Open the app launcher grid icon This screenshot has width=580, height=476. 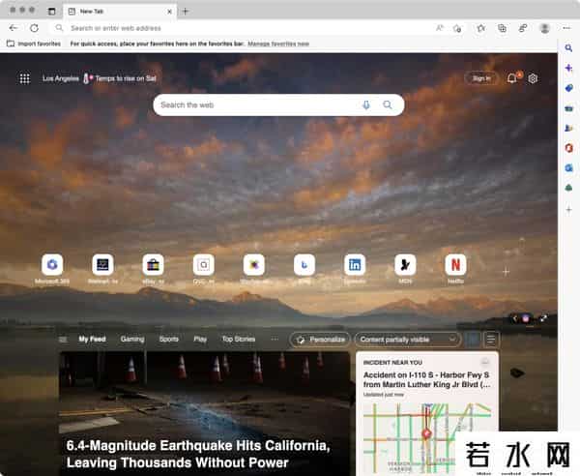25,78
